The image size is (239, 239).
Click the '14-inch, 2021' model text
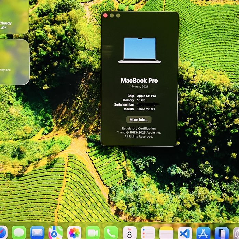(139, 87)
